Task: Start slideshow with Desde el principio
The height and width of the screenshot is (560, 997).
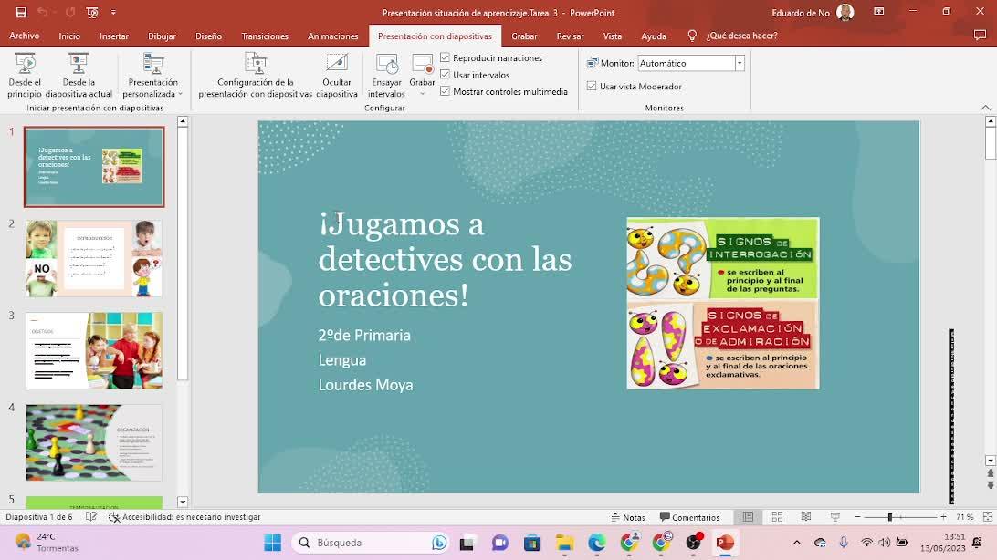Action: coord(25,74)
